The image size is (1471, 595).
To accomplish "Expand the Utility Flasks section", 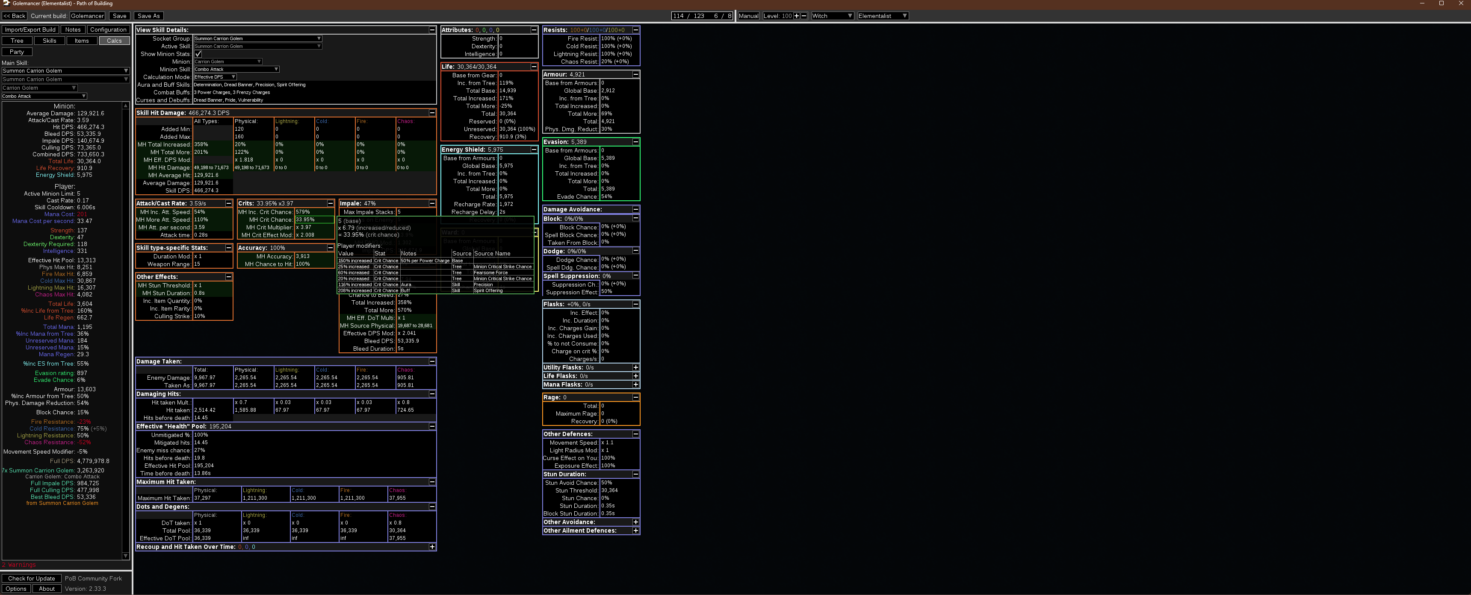I will tap(635, 367).
